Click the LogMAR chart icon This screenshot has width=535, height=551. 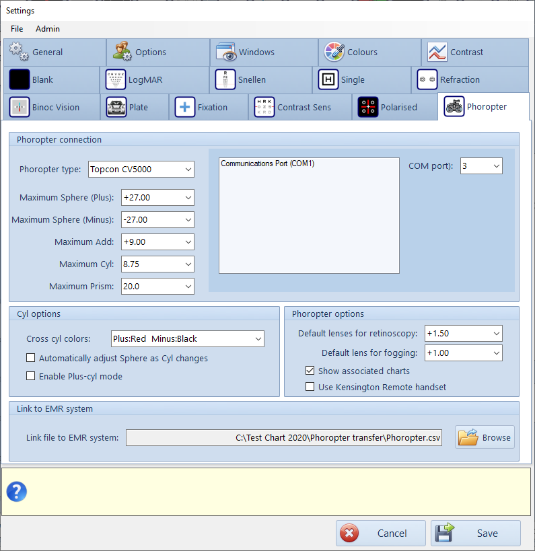[x=116, y=79]
